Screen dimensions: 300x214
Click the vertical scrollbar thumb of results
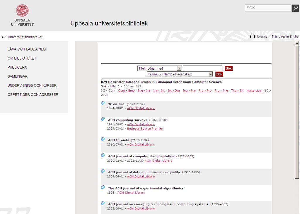click(x=297, y=112)
